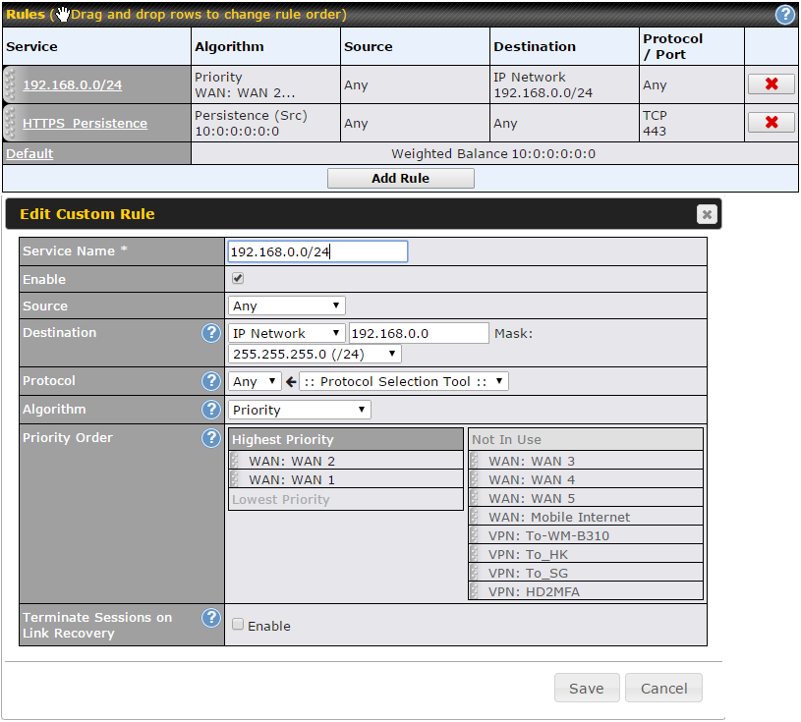Viewport: 801px width, 722px height.
Task: Click the Algorithm help icon
Action: click(x=211, y=410)
